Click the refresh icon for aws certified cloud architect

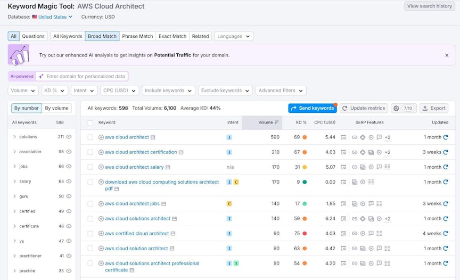tap(446, 234)
